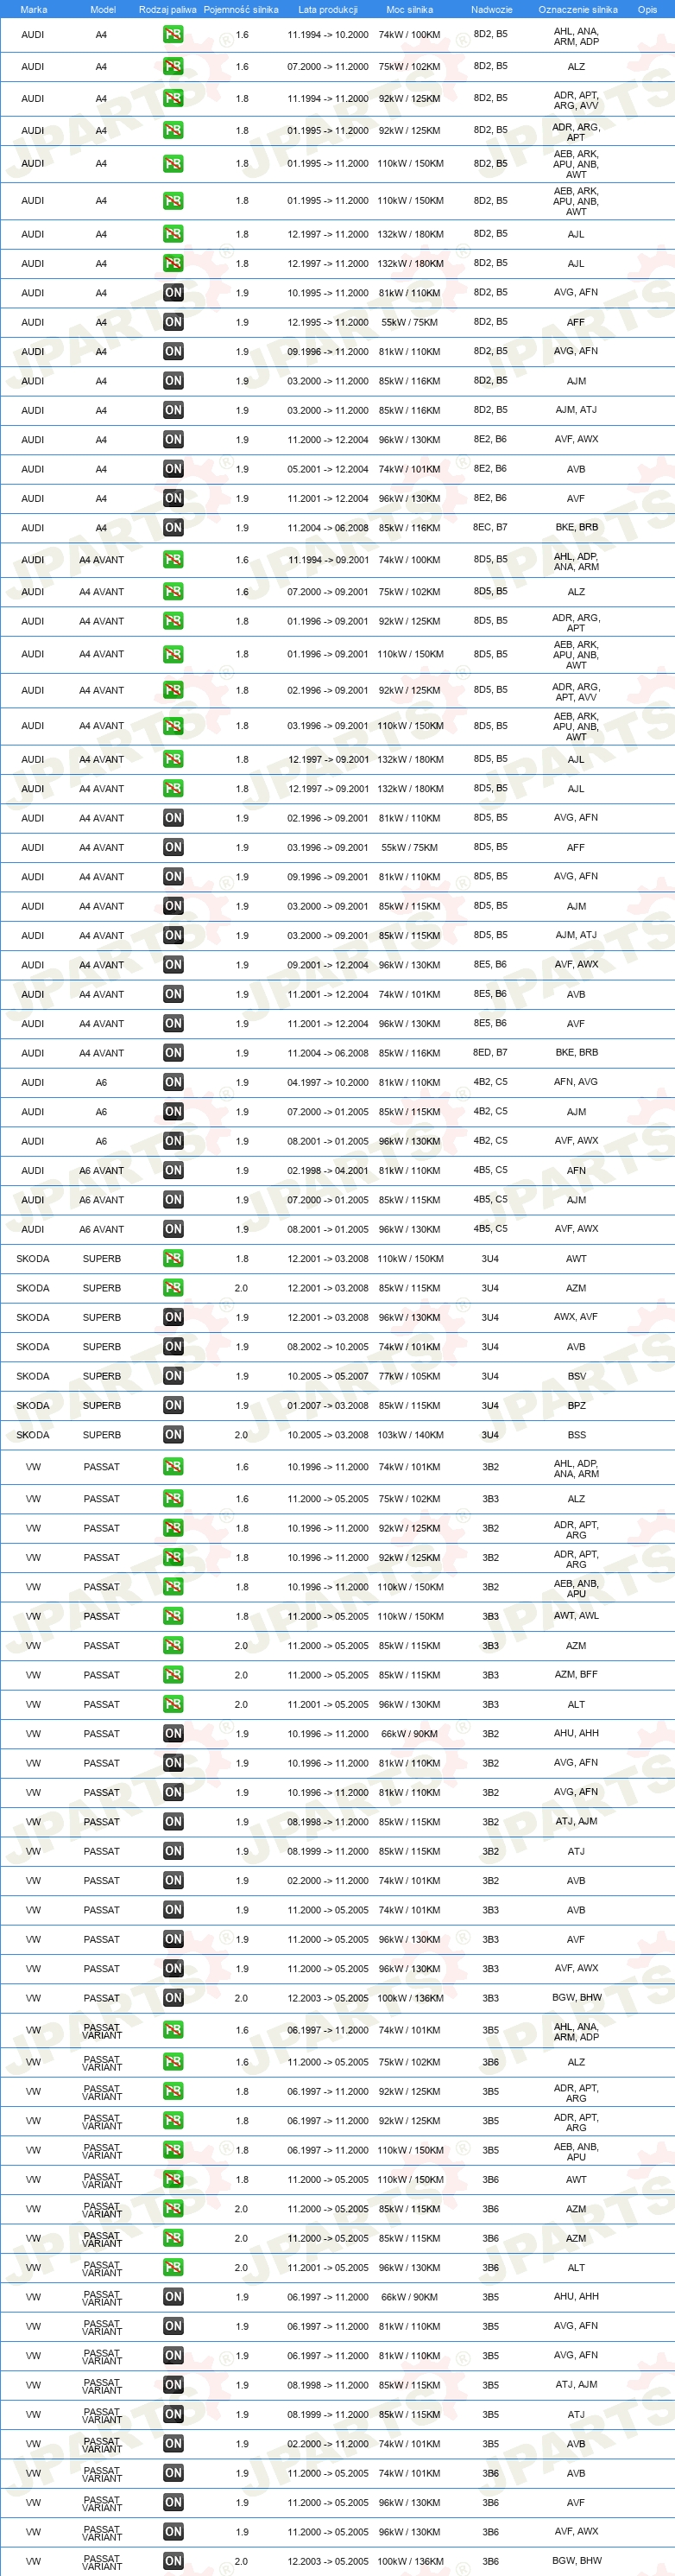This screenshot has width=675, height=2576.
Task: Click the Marka column header
Action: coord(33,9)
